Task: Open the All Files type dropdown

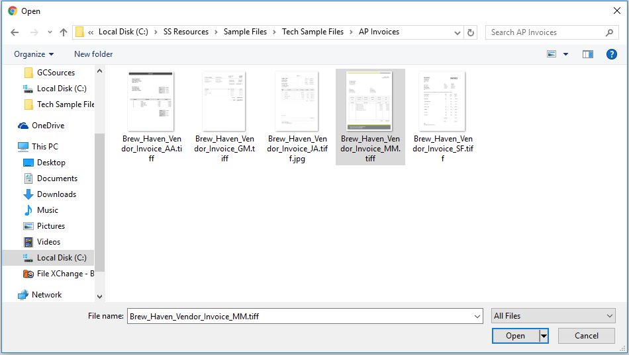Action: tap(554, 316)
